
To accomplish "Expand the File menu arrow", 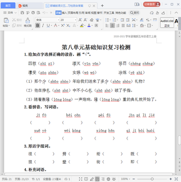I will click(x=15, y=13).
